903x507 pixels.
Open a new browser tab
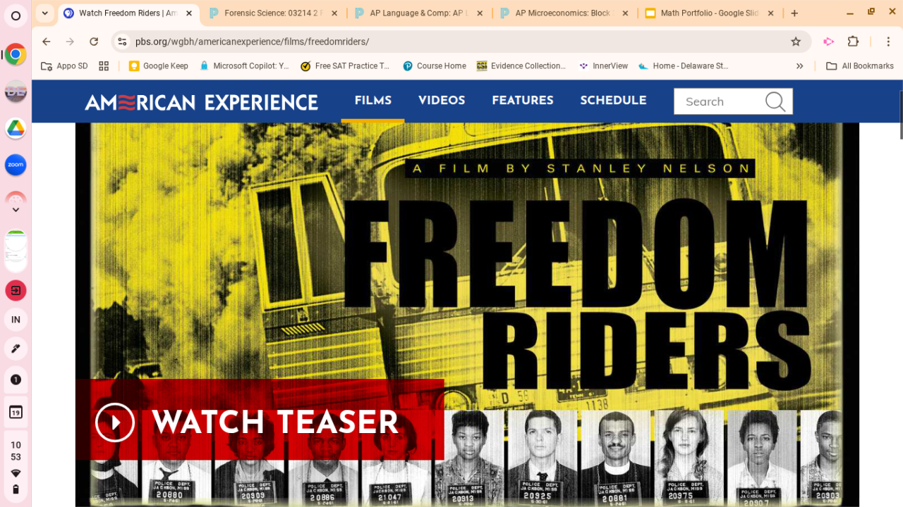pos(794,13)
